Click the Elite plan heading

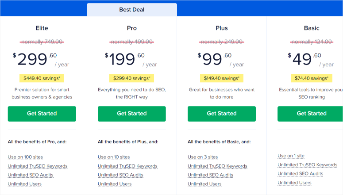pyautogui.click(x=42, y=28)
